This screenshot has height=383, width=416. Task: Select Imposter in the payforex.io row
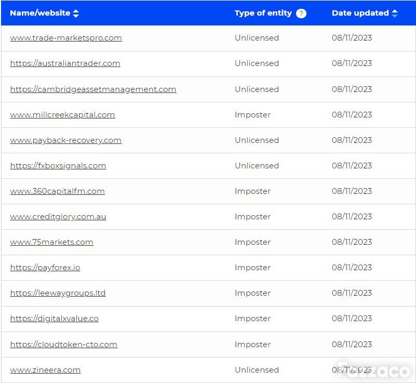point(253,268)
